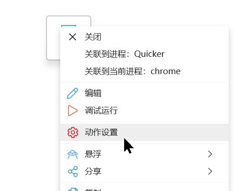The width and height of the screenshot is (251, 191).
Task: Select the 关闭 menu entry text
Action: (93, 37)
